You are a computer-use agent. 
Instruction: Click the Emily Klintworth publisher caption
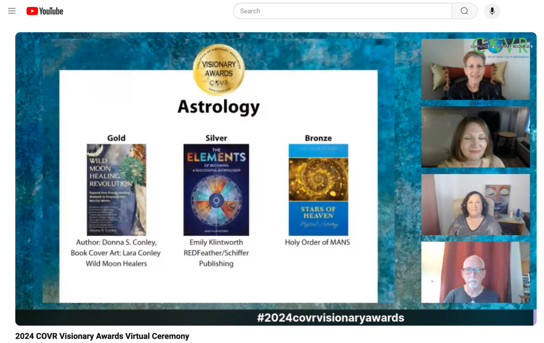coord(216,253)
